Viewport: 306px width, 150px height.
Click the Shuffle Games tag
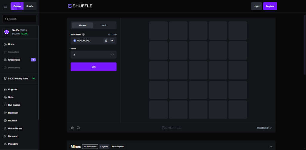(x=90, y=146)
